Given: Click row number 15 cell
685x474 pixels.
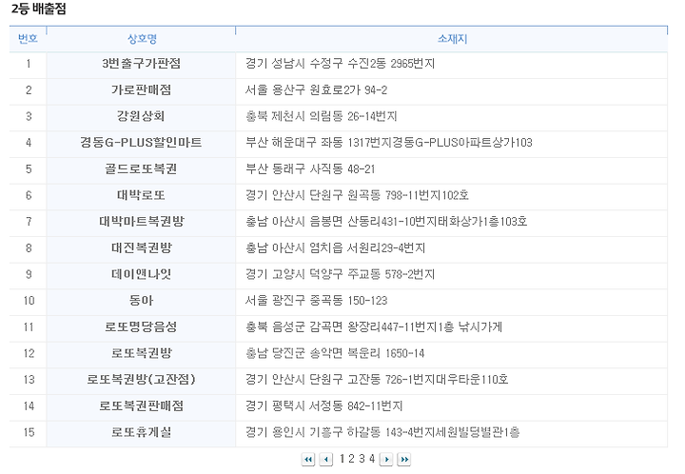Looking at the screenshot, I should (28, 432).
